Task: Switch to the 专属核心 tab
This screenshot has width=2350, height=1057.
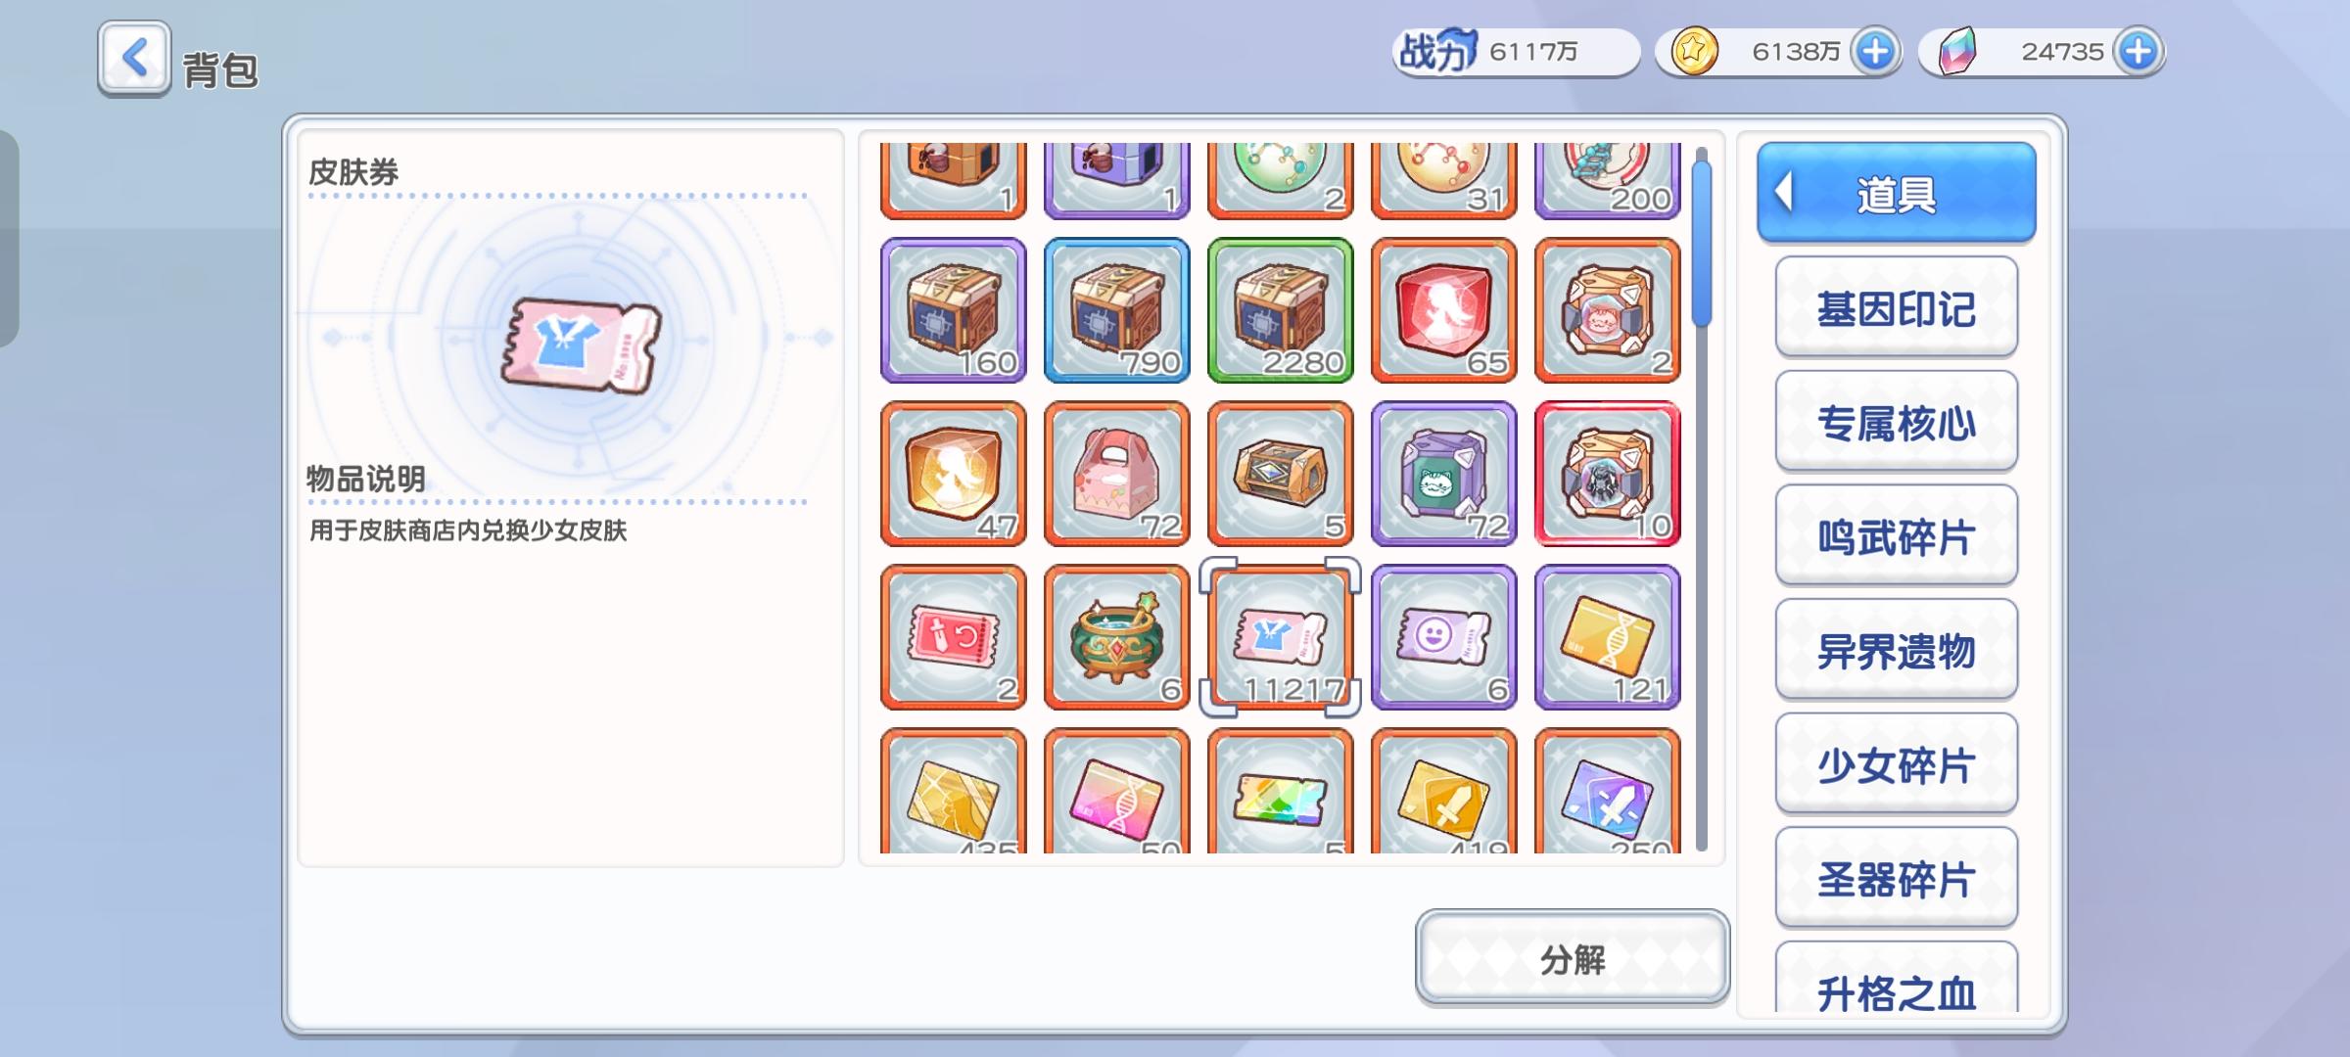Action: point(1897,422)
